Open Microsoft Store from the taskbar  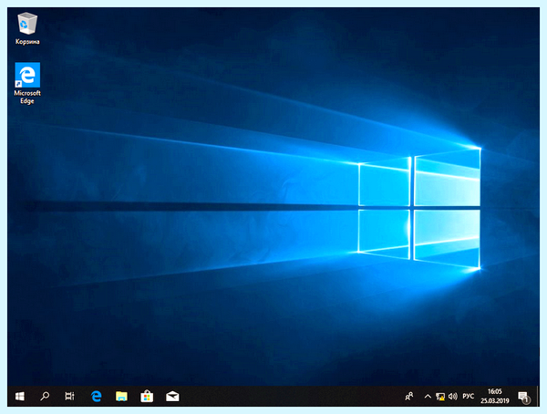[147, 396]
